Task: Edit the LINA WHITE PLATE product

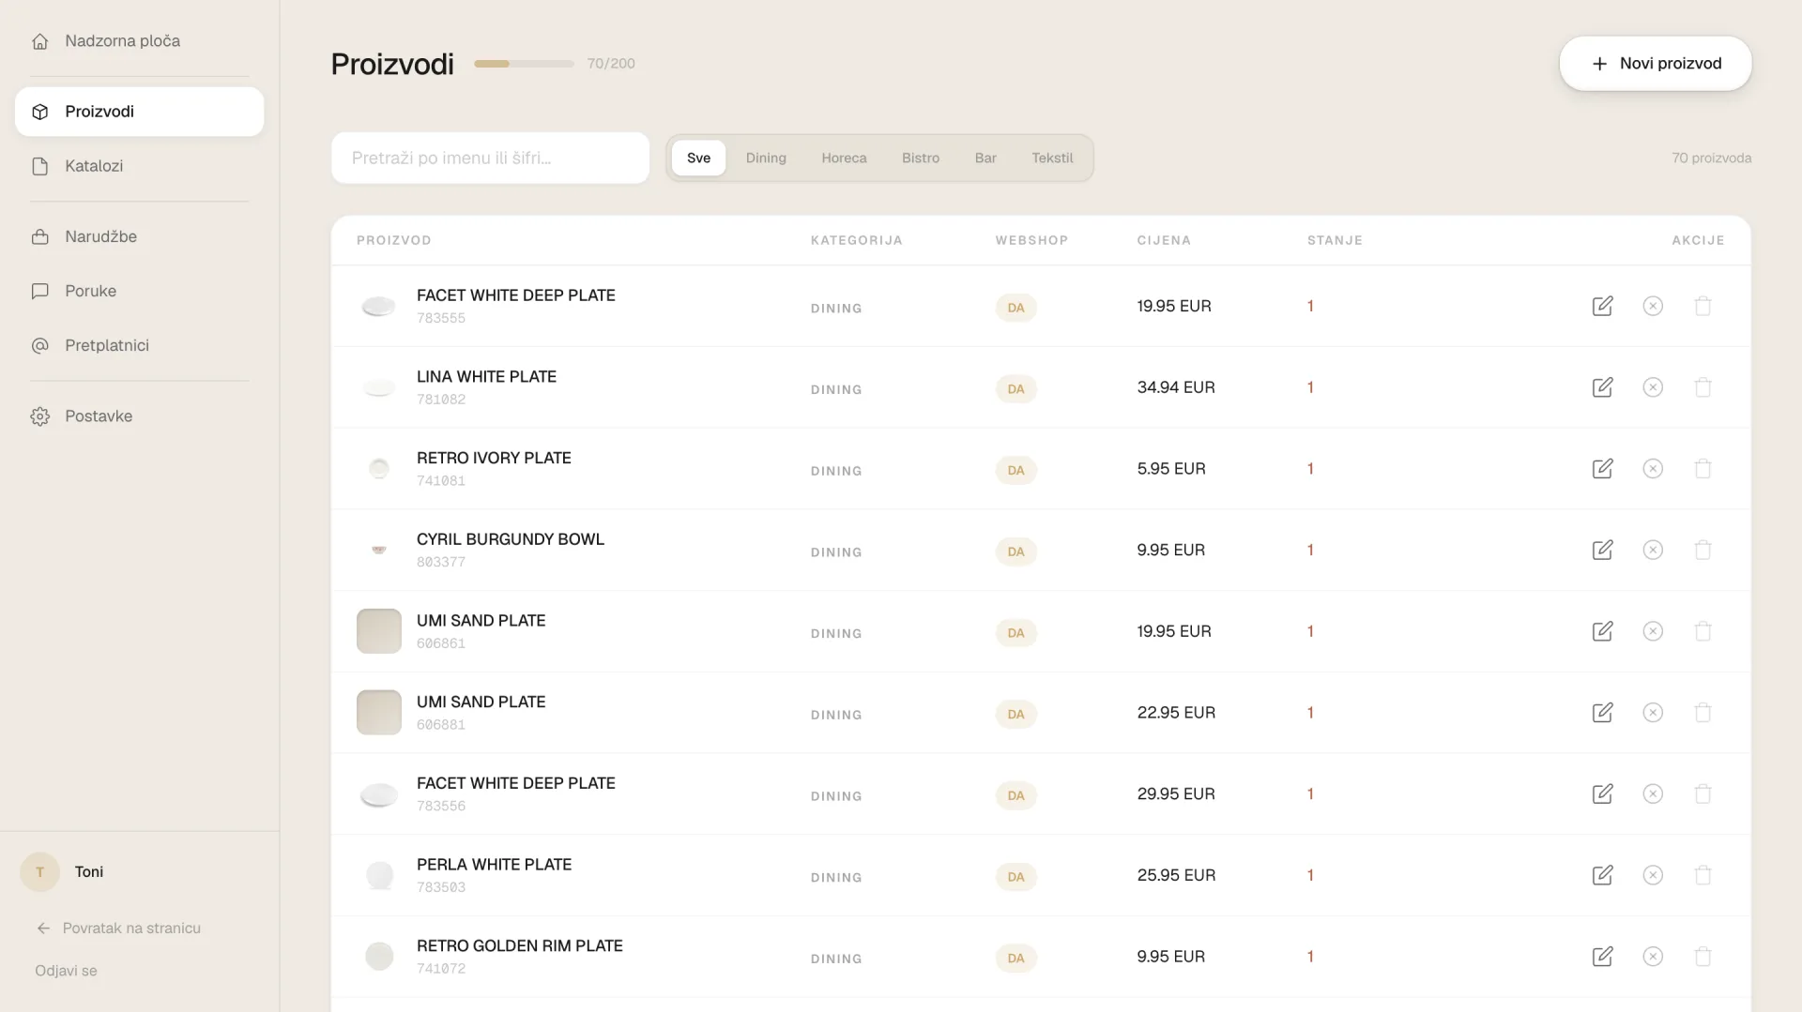Action: 1602,387
